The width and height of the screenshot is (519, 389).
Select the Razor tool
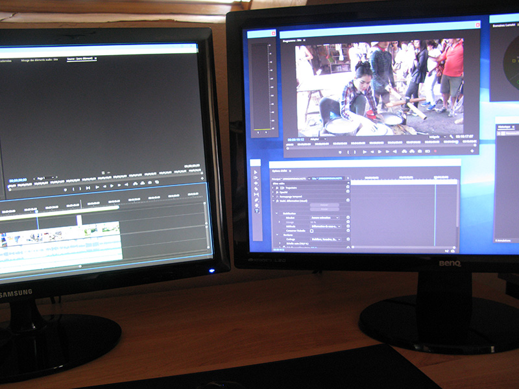pyautogui.click(x=256, y=189)
